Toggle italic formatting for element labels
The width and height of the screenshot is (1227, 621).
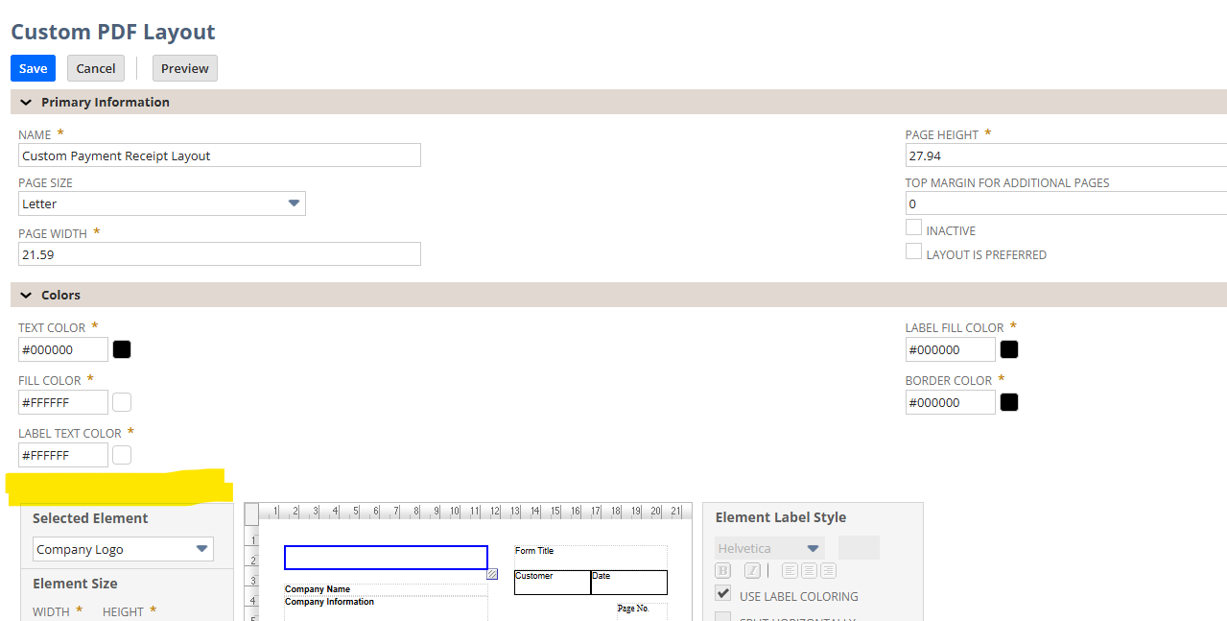click(x=753, y=570)
